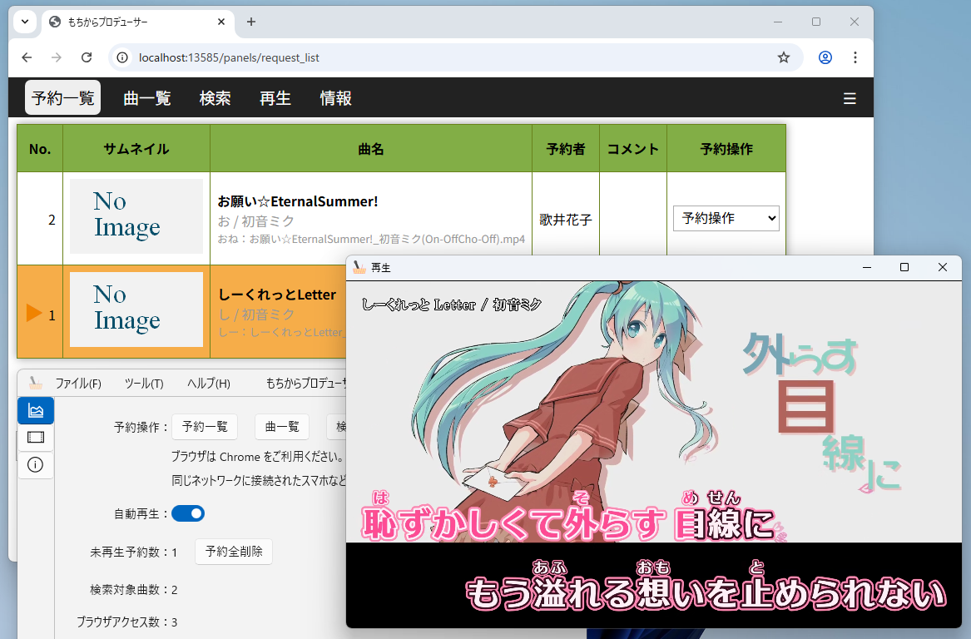Open 予約操作 dropdown for お願い☆EternalSummer!
Screen dimensions: 971x639
coord(726,219)
